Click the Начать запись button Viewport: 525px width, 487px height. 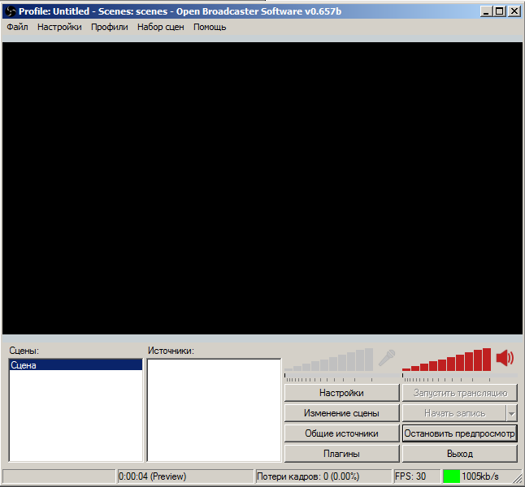(454, 413)
